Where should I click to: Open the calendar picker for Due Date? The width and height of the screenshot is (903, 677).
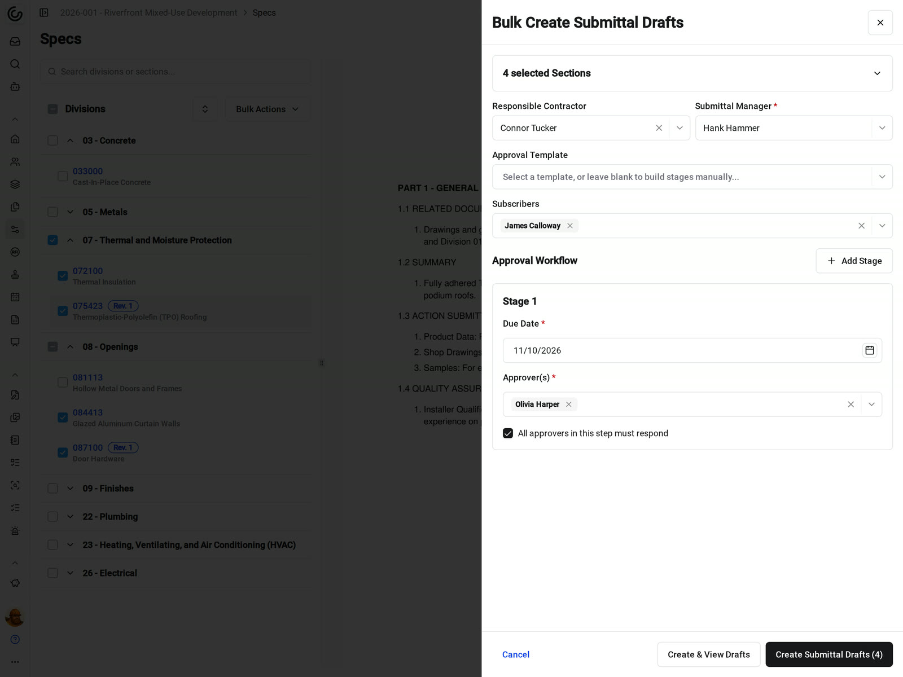tap(870, 350)
